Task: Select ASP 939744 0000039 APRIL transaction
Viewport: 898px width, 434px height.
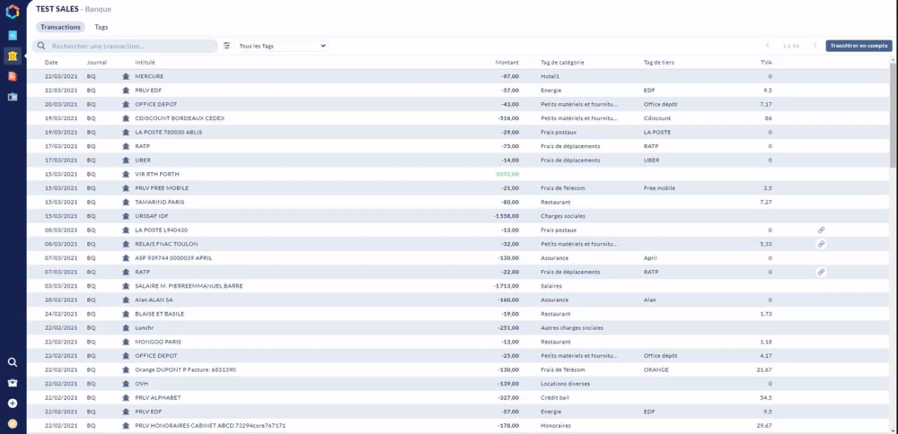Action: pyautogui.click(x=458, y=258)
